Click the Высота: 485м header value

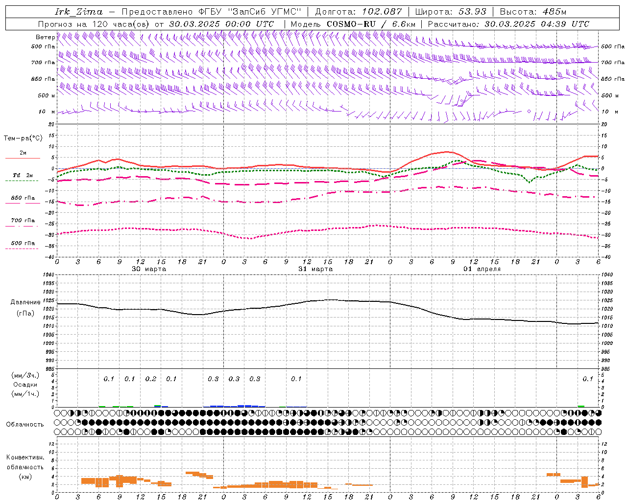[x=533, y=12]
